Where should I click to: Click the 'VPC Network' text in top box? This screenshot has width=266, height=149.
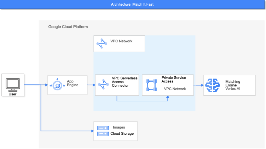click(121, 41)
